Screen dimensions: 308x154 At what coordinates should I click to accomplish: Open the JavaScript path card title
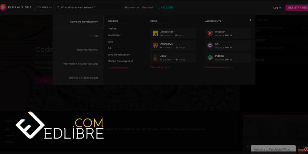point(167,32)
